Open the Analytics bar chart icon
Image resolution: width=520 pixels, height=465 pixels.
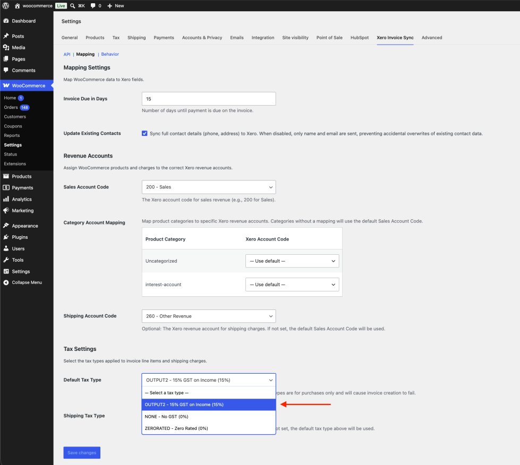[x=6, y=199]
